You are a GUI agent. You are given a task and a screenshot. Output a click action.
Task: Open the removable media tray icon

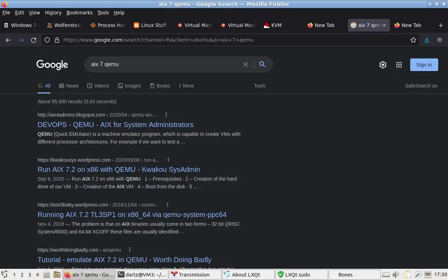point(386,275)
